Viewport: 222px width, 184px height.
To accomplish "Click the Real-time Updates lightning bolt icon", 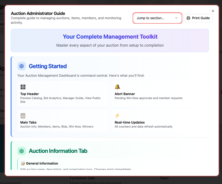I will [x=117, y=115].
